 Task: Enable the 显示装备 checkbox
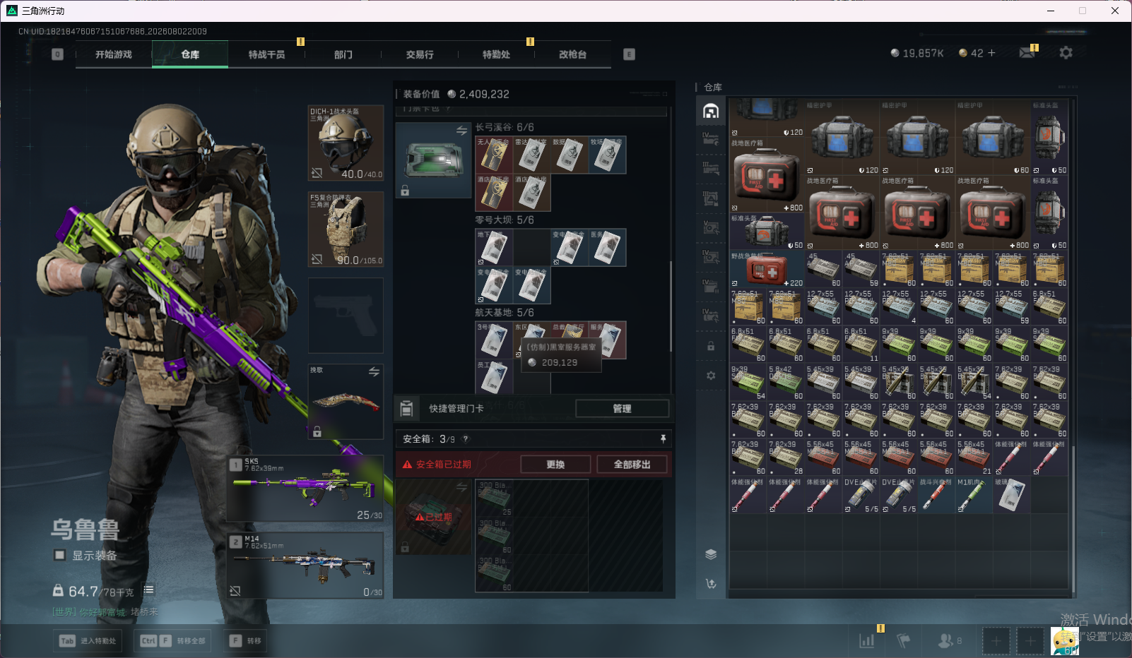[60, 555]
